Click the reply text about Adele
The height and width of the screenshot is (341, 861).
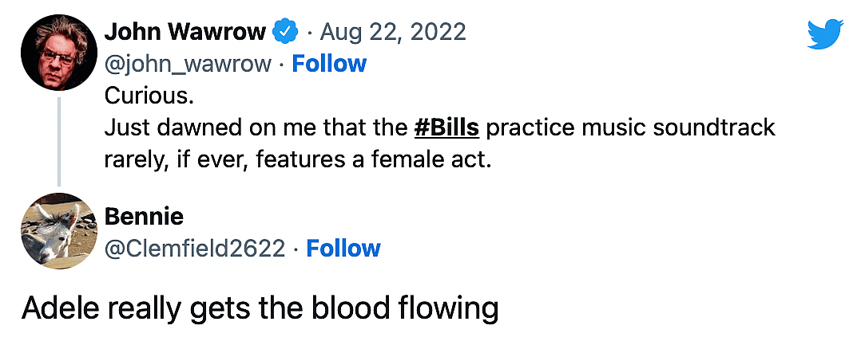pos(260,308)
